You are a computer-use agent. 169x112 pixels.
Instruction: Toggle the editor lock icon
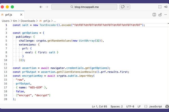pyautogui.click(x=160, y=15)
